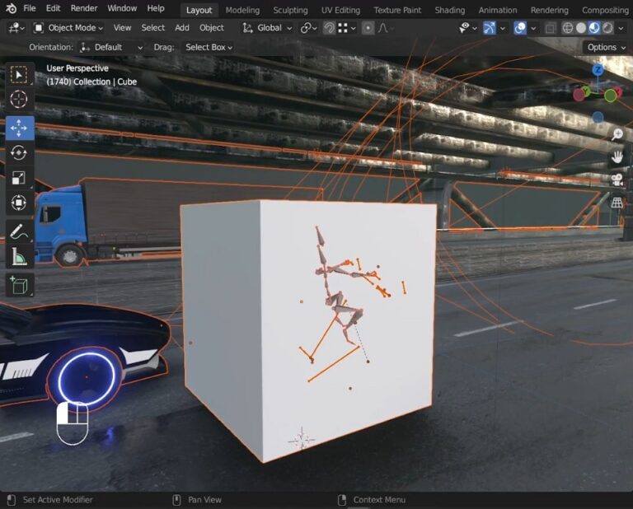Select the Scale tool
The width and height of the screenshot is (633, 509).
coord(19,178)
